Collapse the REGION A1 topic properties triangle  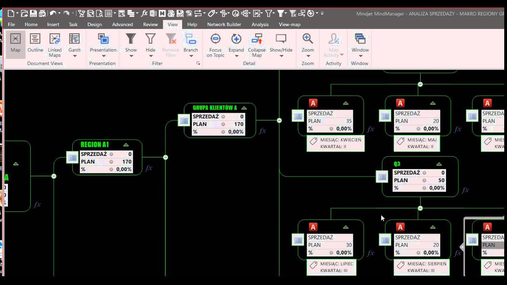coord(126,145)
